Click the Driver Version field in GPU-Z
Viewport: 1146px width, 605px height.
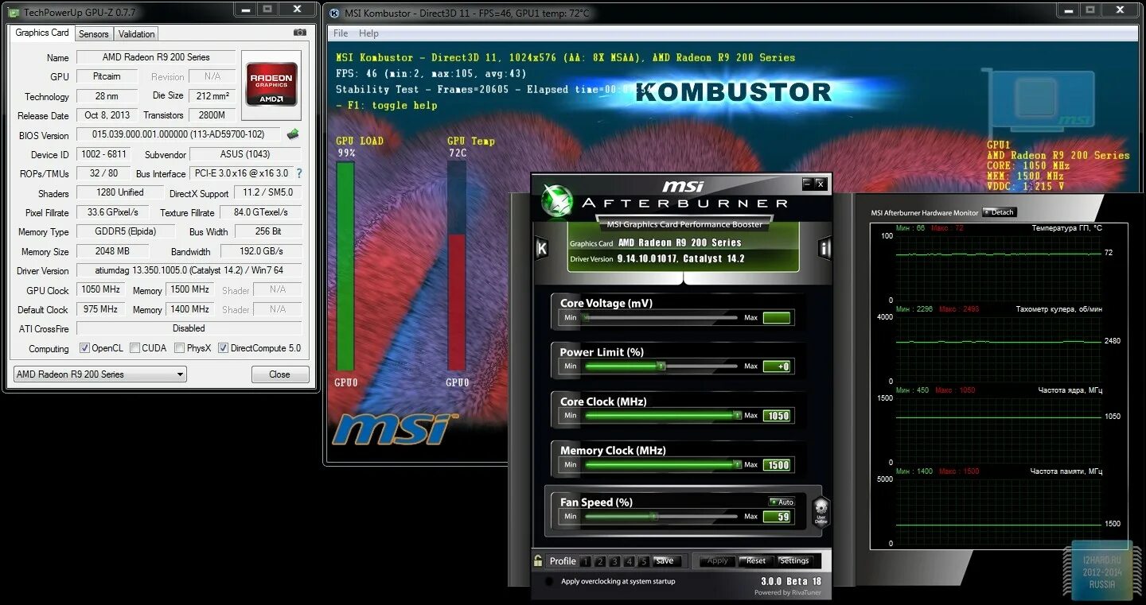point(189,270)
